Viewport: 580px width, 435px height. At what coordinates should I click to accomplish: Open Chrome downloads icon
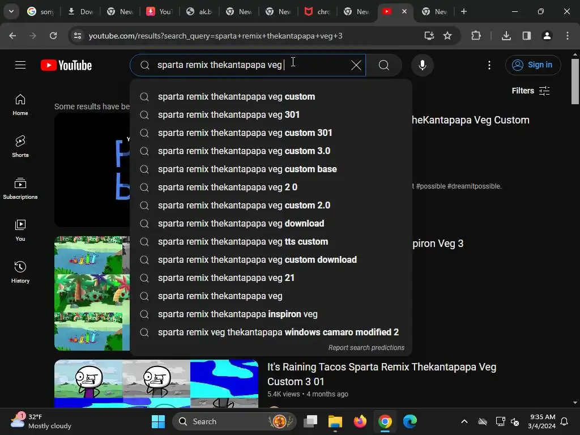tap(506, 36)
